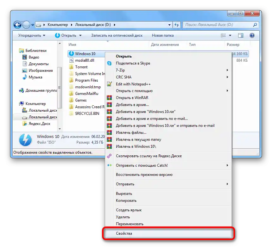Click the Forward navigation arrow button
Screen dimensions: 272x248
coord(26,25)
